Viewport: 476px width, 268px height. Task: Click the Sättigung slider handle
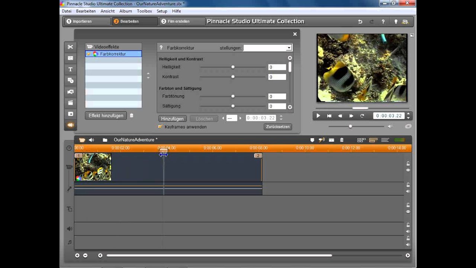pos(233,106)
